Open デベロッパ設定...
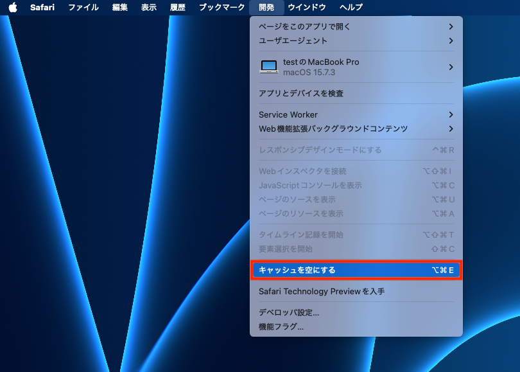520x372 pixels. pos(356,313)
